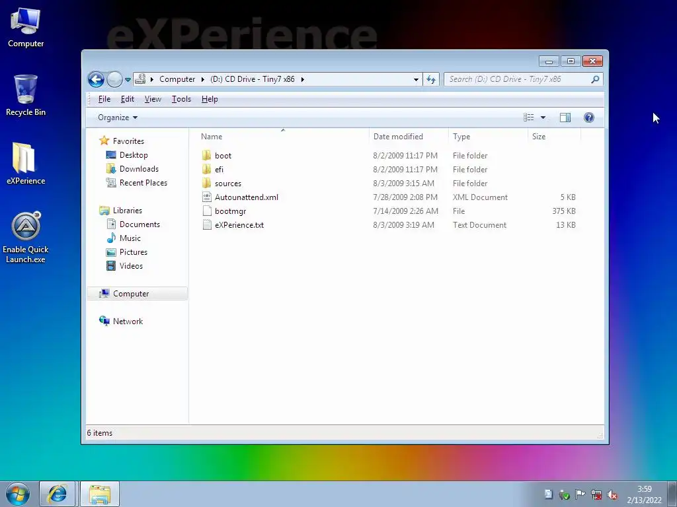Screen dimensions: 677x507
Task: Open the Tools menu
Action: click(181, 99)
